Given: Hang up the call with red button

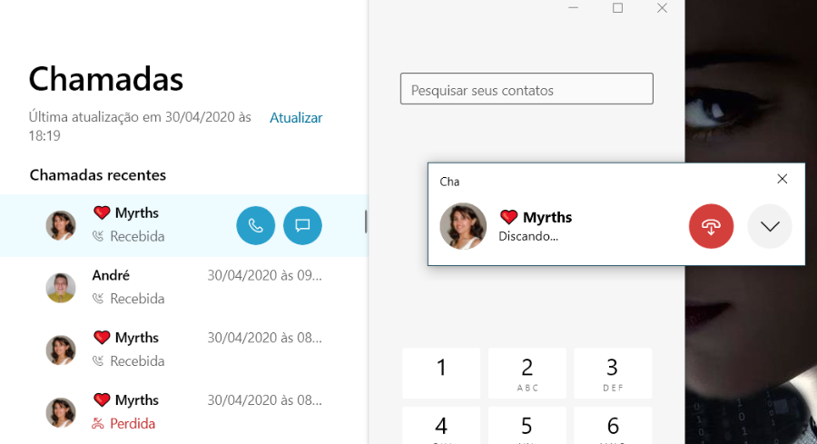Looking at the screenshot, I should pyautogui.click(x=712, y=226).
